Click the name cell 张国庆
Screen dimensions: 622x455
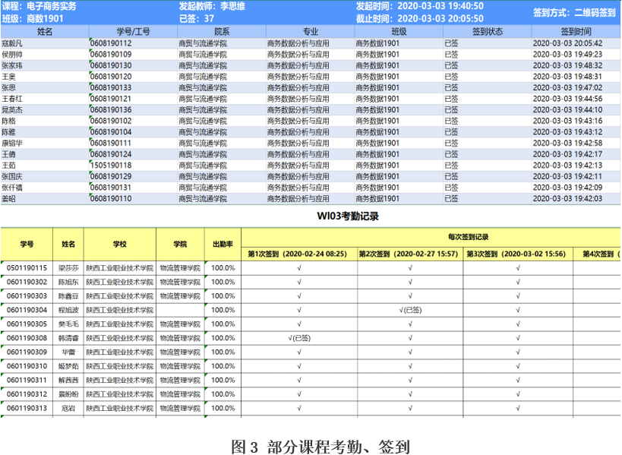pyautogui.click(x=13, y=176)
